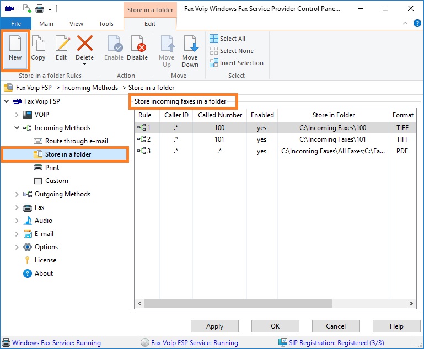Click the VOIP phone icon in tree

coord(28,115)
